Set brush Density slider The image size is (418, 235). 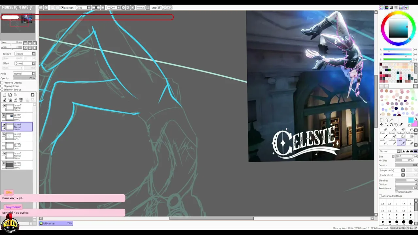pyautogui.click(x=406, y=165)
